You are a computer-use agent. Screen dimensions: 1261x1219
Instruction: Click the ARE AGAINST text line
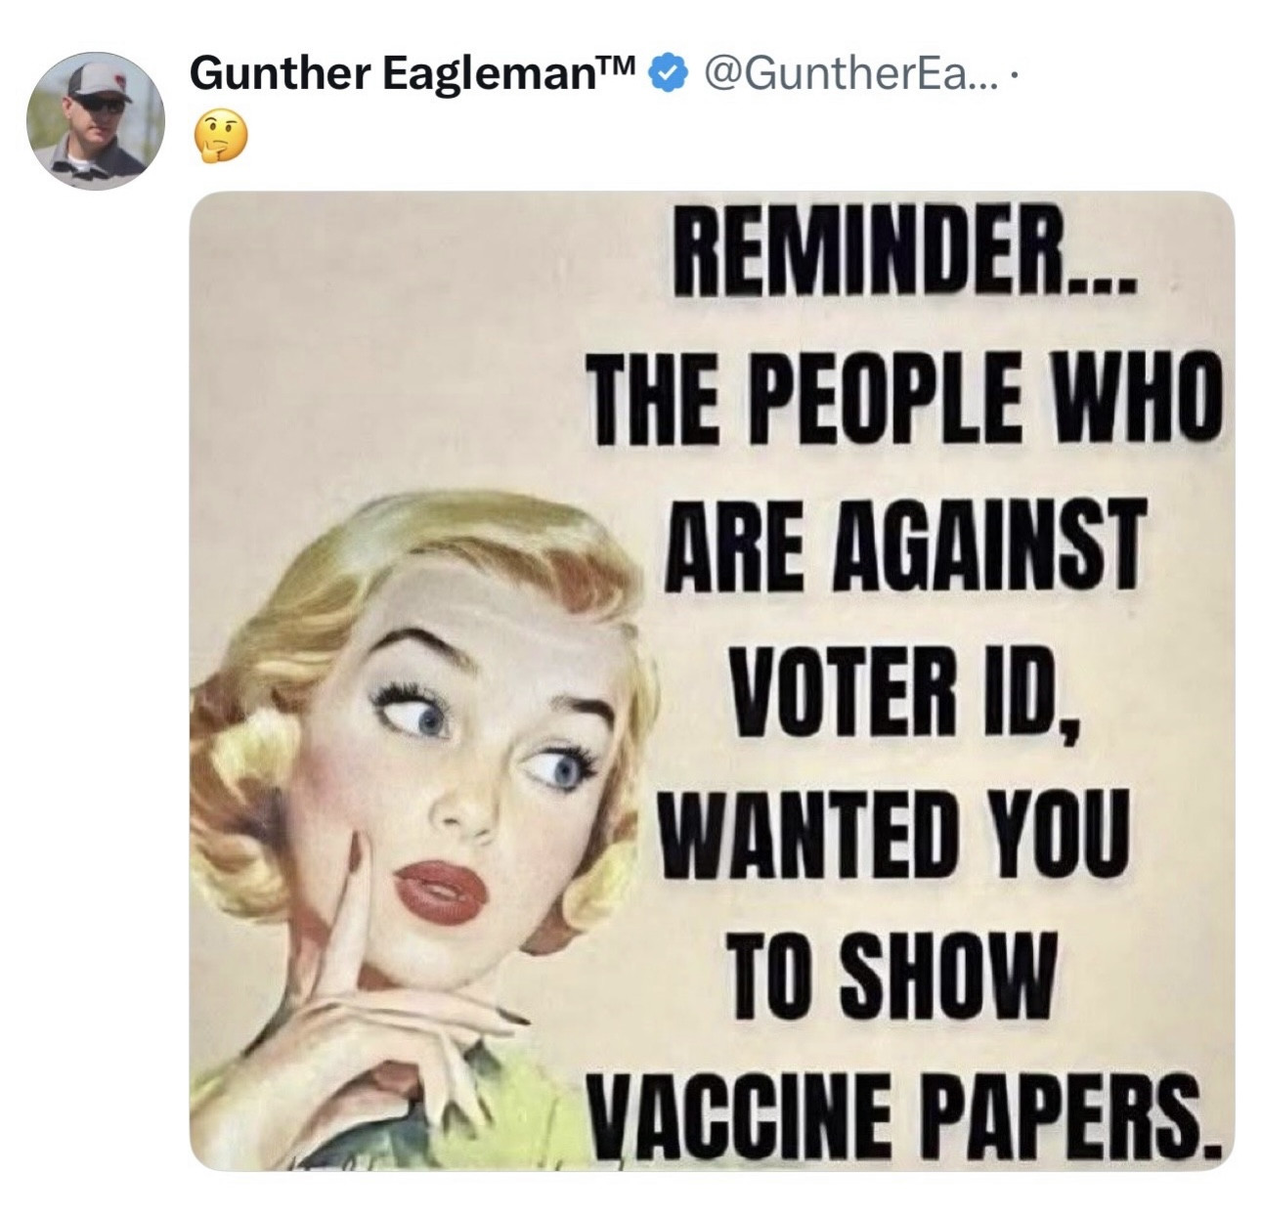(904, 546)
